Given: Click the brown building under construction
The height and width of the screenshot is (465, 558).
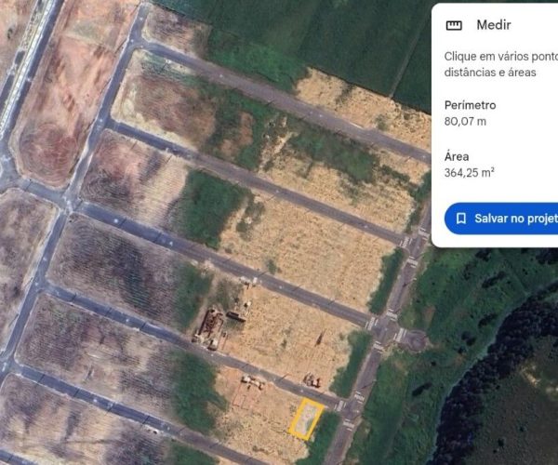Looking at the screenshot, I should coord(208,325).
